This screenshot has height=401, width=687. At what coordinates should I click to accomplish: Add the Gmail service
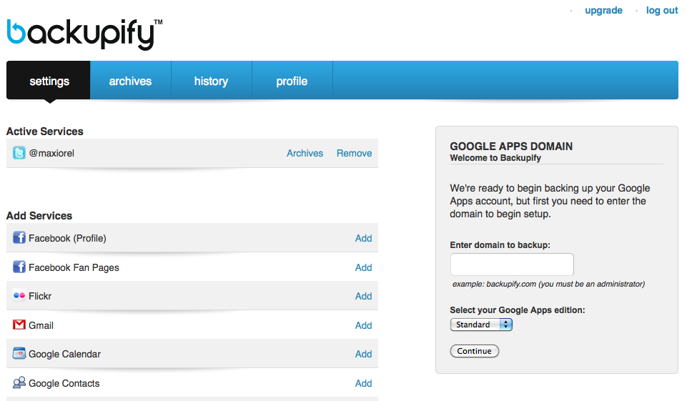363,325
